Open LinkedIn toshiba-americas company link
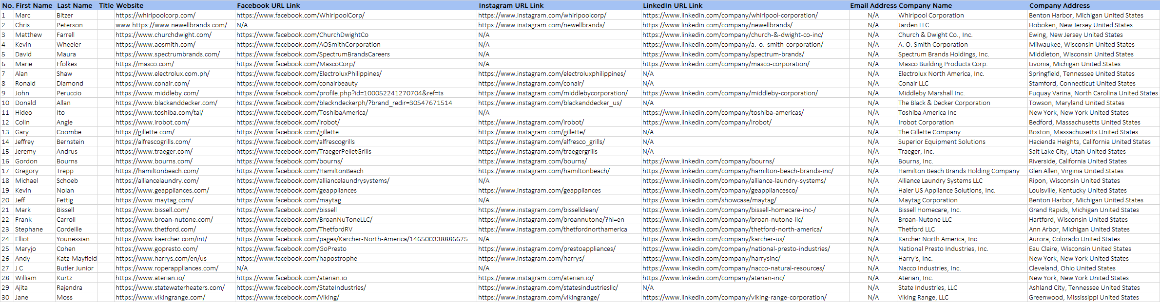Viewport: 1160px width, 302px height. point(723,112)
